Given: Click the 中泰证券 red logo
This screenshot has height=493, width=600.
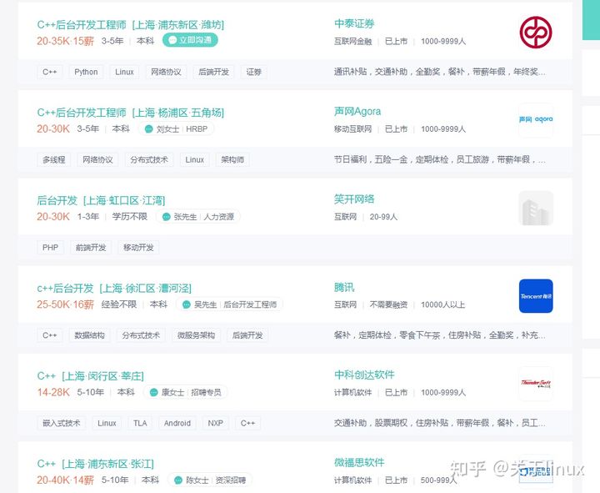Looking at the screenshot, I should coord(536,33).
